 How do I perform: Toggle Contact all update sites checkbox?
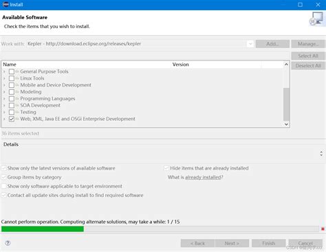pyautogui.click(x=4, y=195)
